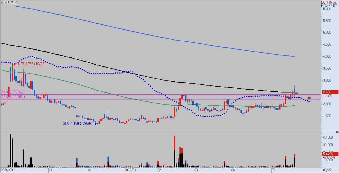Click the LC:115.52 readout

(x=329, y=2)
